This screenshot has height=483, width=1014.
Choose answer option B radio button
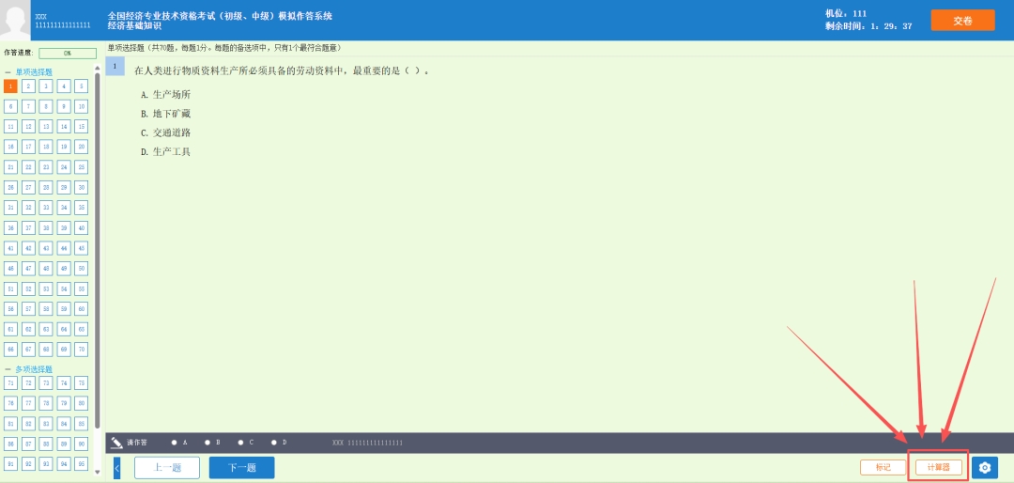point(207,442)
